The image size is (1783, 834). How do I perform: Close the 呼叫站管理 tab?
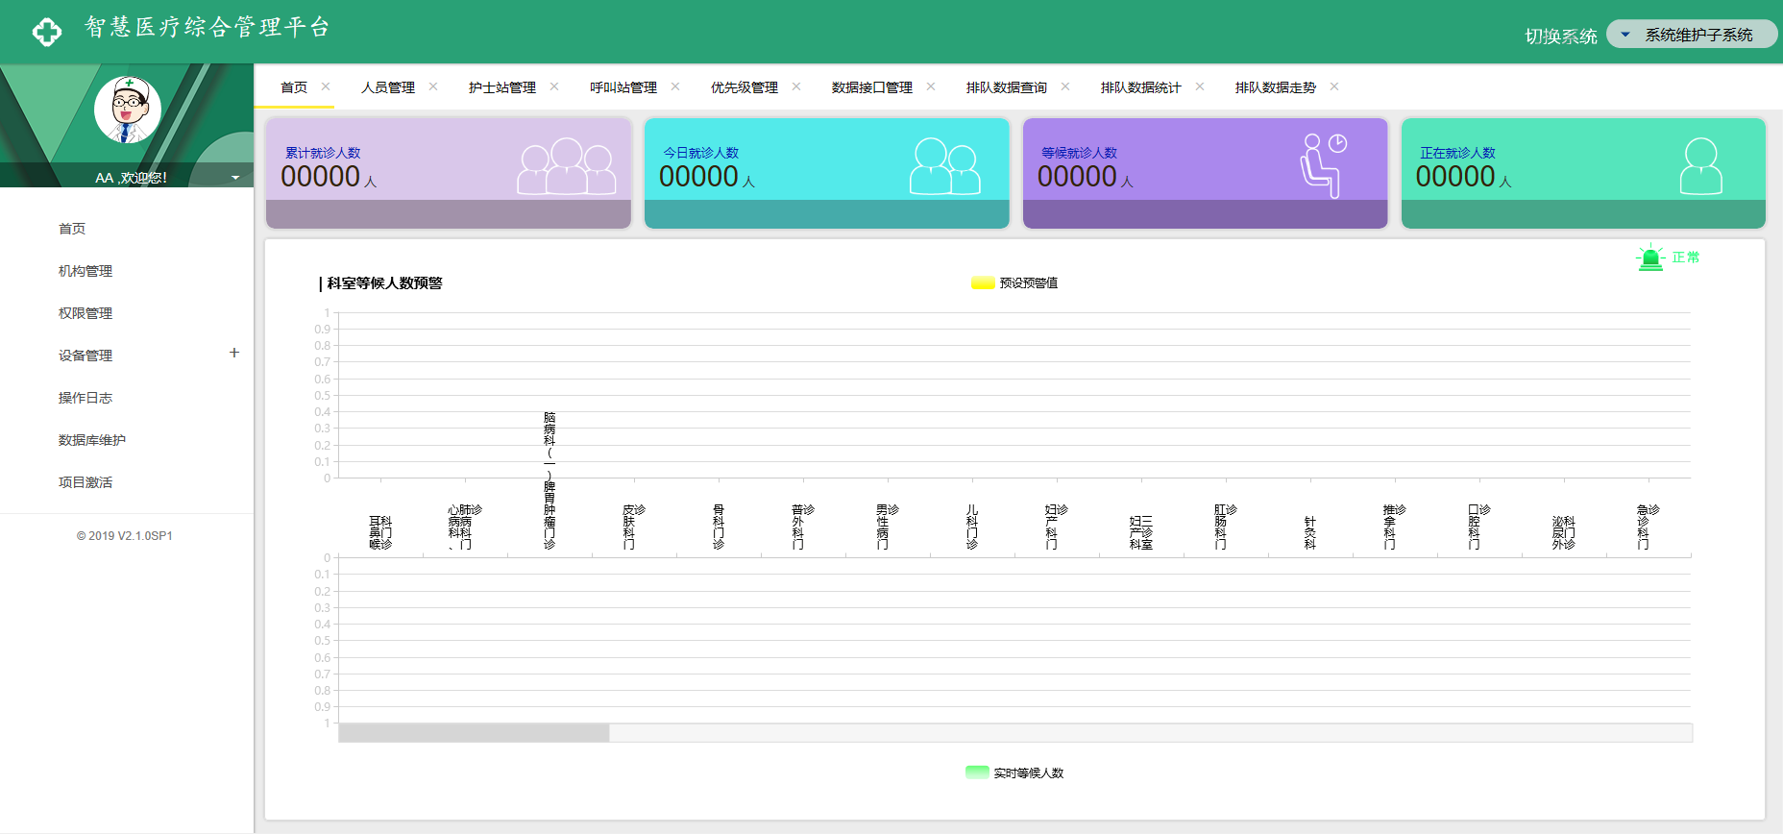tap(675, 86)
